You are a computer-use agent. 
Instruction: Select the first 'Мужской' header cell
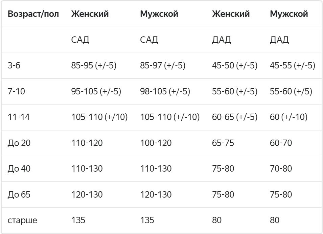pyautogui.click(x=159, y=14)
